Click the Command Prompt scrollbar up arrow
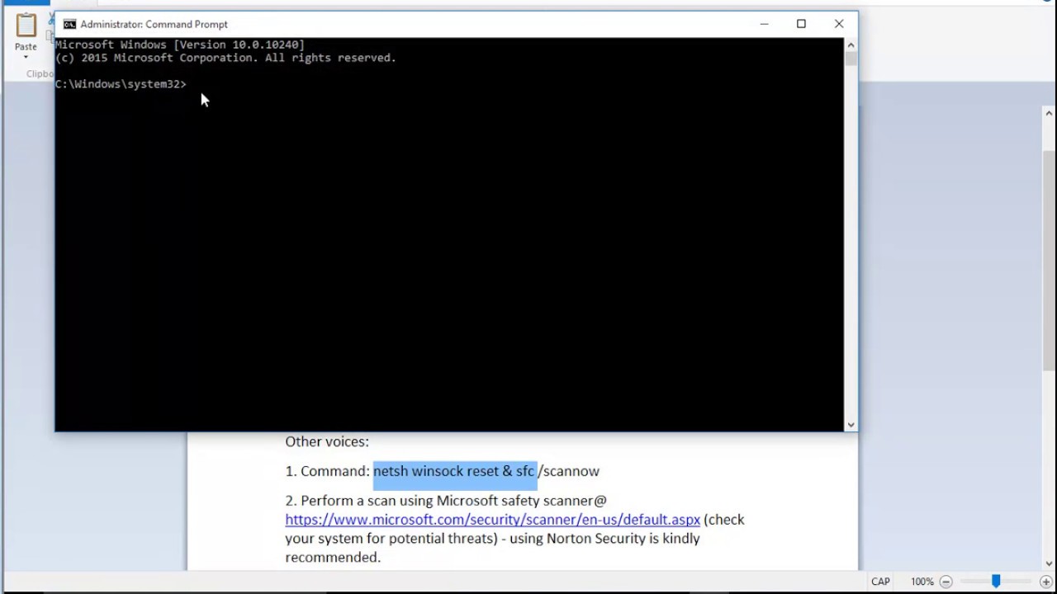 click(851, 44)
